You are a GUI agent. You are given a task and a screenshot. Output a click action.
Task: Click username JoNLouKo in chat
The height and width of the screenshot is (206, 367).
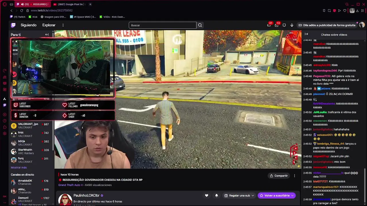(x=320, y=112)
